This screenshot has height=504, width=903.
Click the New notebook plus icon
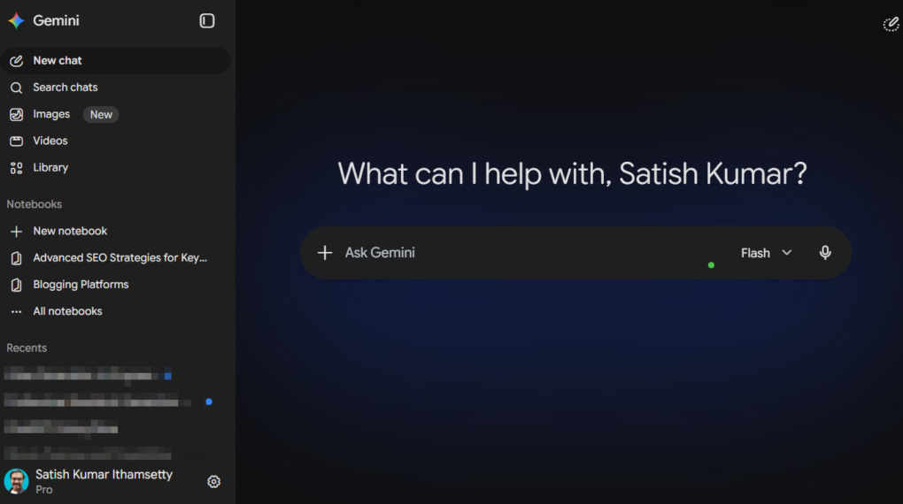pyautogui.click(x=16, y=232)
